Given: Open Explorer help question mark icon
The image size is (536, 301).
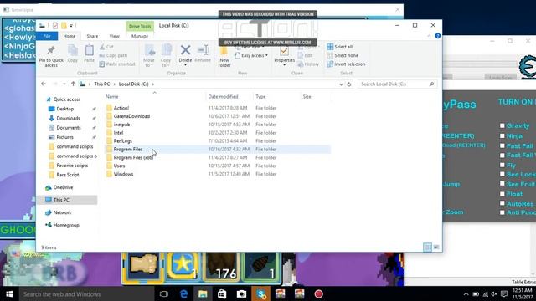Looking at the screenshot, I should [x=437, y=36].
